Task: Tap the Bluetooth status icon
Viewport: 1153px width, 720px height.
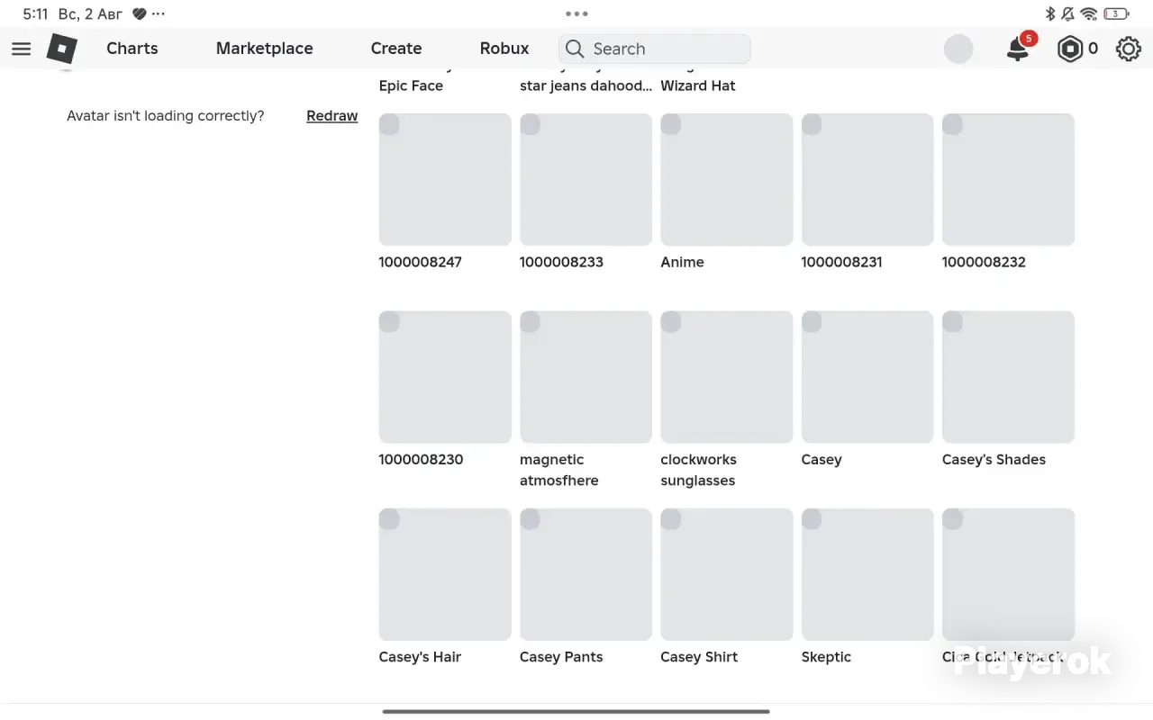Action: click(x=1049, y=13)
